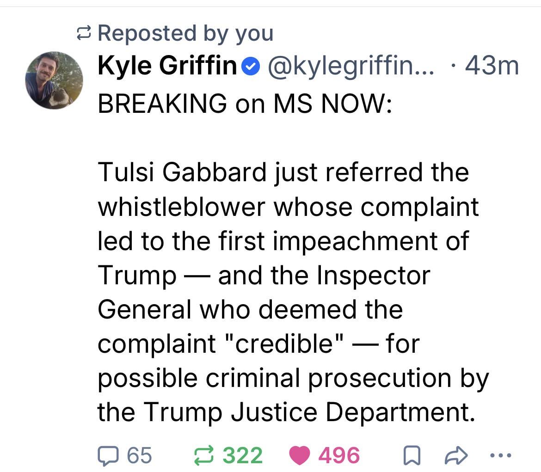This screenshot has height=472, width=541.
Task: Open the three-dot more options menu
Action: [x=500, y=455]
